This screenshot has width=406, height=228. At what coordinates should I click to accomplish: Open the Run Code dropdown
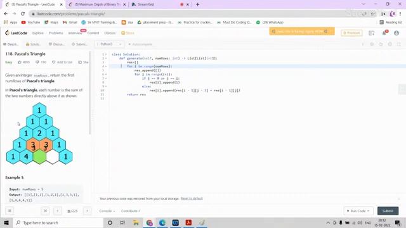[x=358, y=211]
